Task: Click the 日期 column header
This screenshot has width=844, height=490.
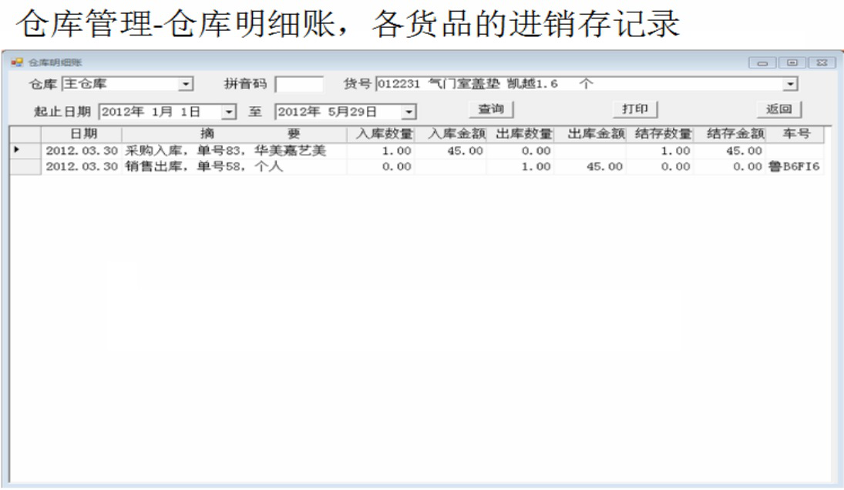Action: (x=83, y=134)
